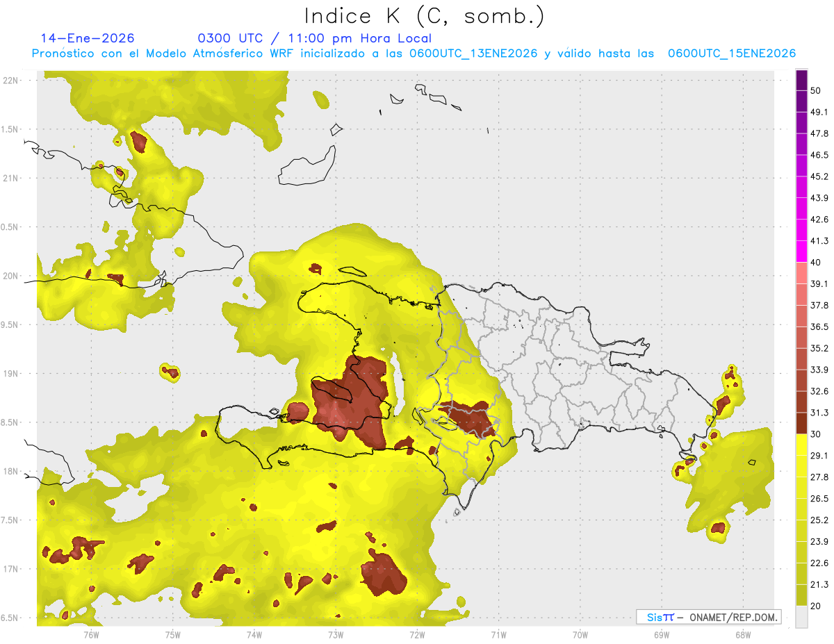834x644 pixels.
Task: Click the dark brown swatch between 30 and 31.3
Action: coord(802,423)
